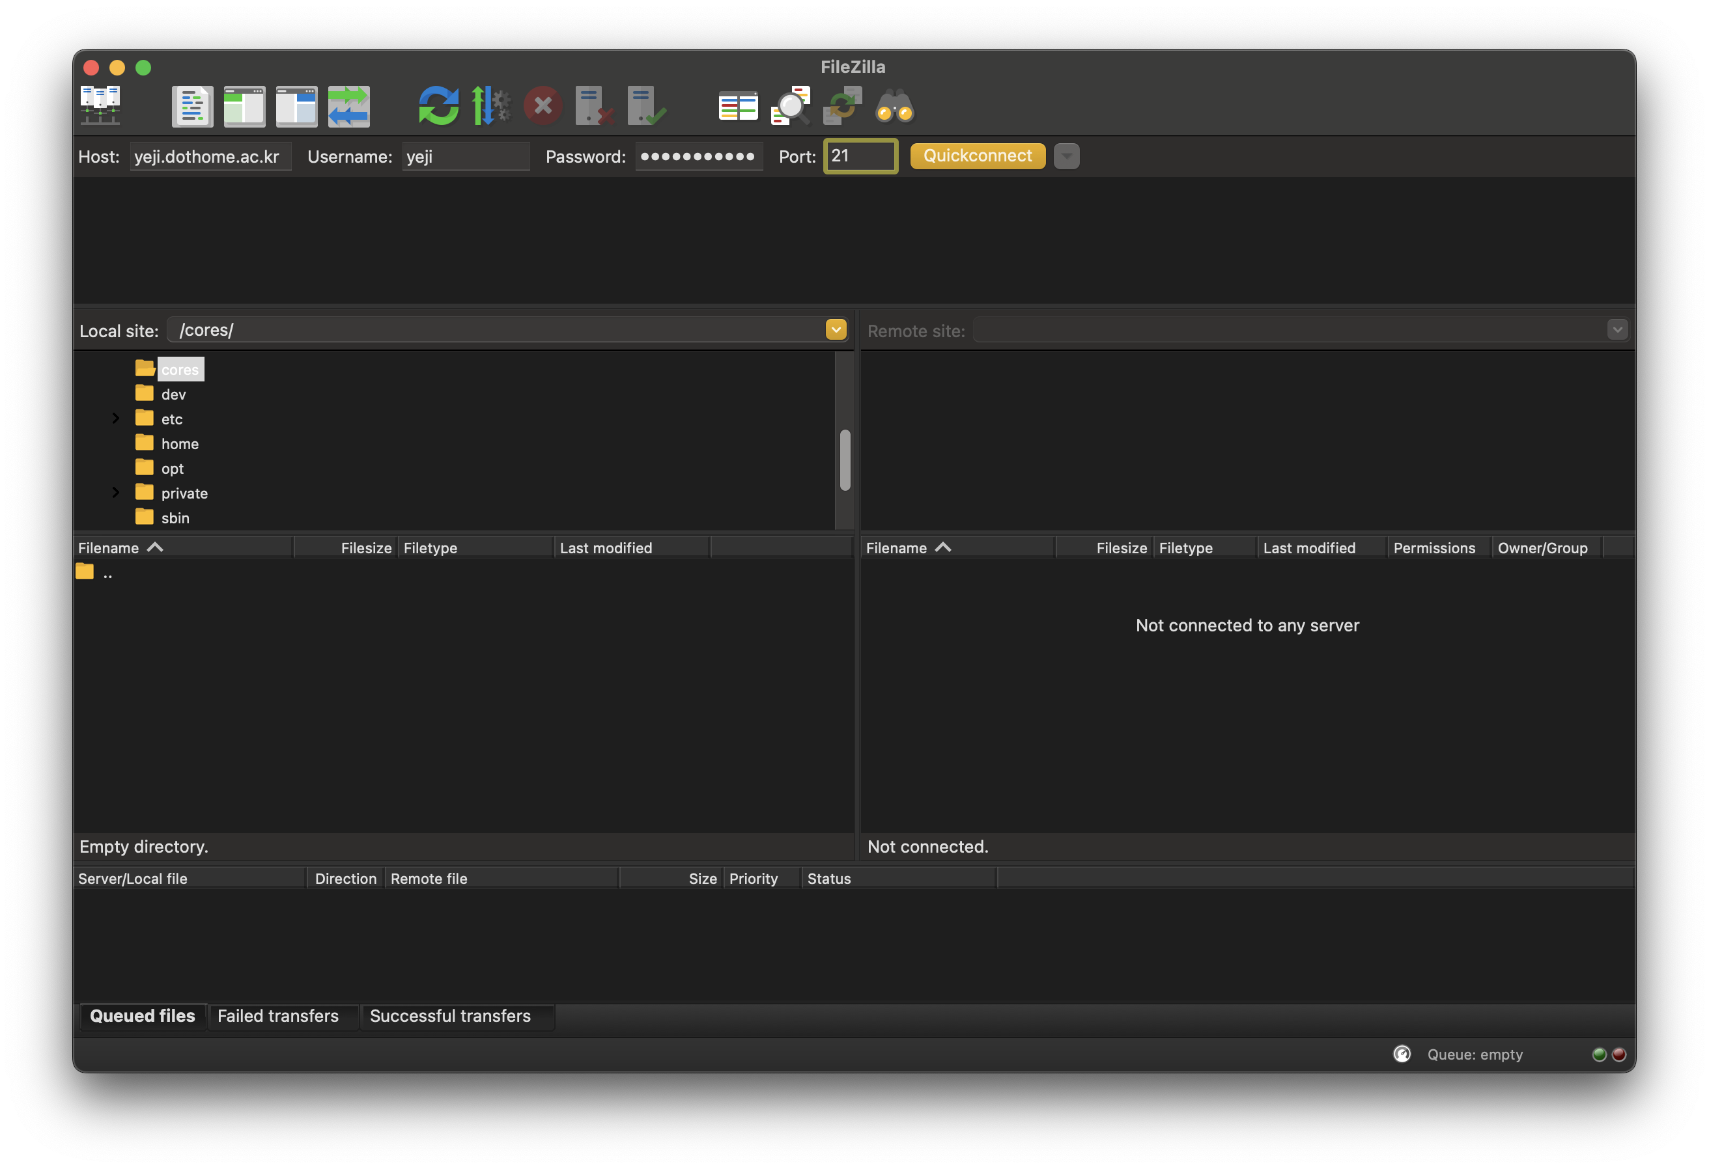Toggle processing of the transfer queue
1709x1169 pixels.
pyautogui.click(x=490, y=106)
